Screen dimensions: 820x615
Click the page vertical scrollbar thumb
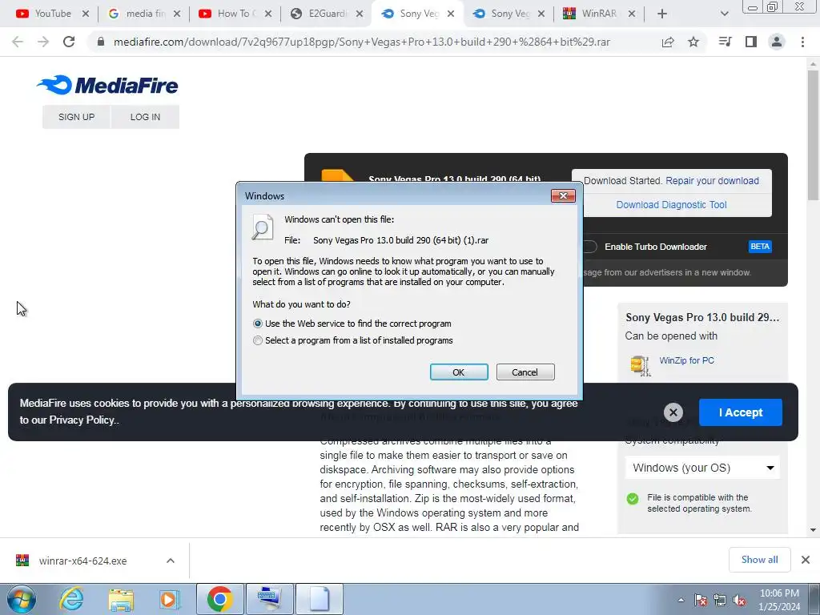[813, 135]
